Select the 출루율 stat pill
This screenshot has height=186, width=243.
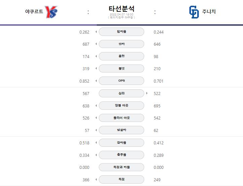click(122, 155)
